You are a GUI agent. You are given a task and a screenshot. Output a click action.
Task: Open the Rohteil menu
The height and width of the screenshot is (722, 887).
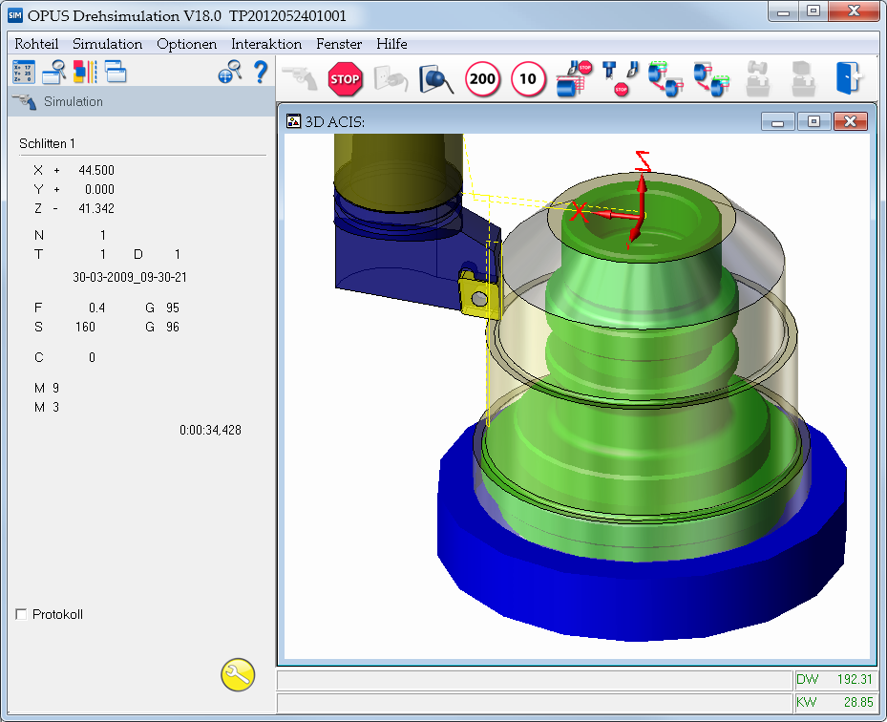pos(36,44)
